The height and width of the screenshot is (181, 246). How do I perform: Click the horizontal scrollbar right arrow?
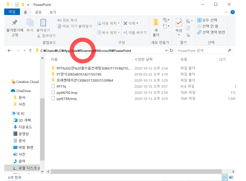[x=233, y=171]
